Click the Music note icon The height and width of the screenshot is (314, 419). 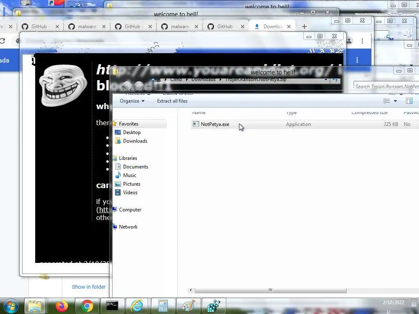pos(118,175)
